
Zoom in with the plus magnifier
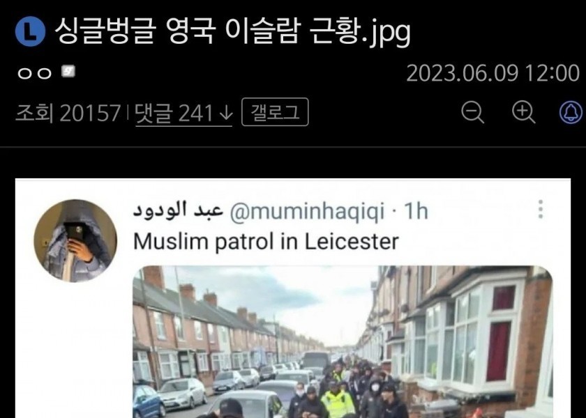coord(523,112)
